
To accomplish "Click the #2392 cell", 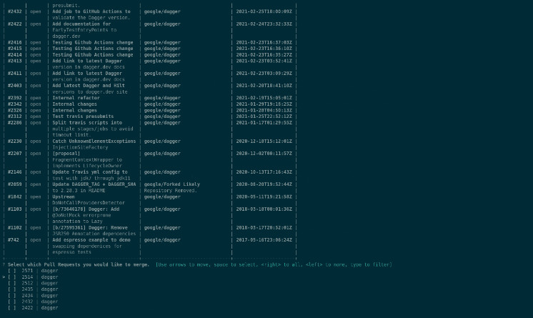I will (14, 98).
